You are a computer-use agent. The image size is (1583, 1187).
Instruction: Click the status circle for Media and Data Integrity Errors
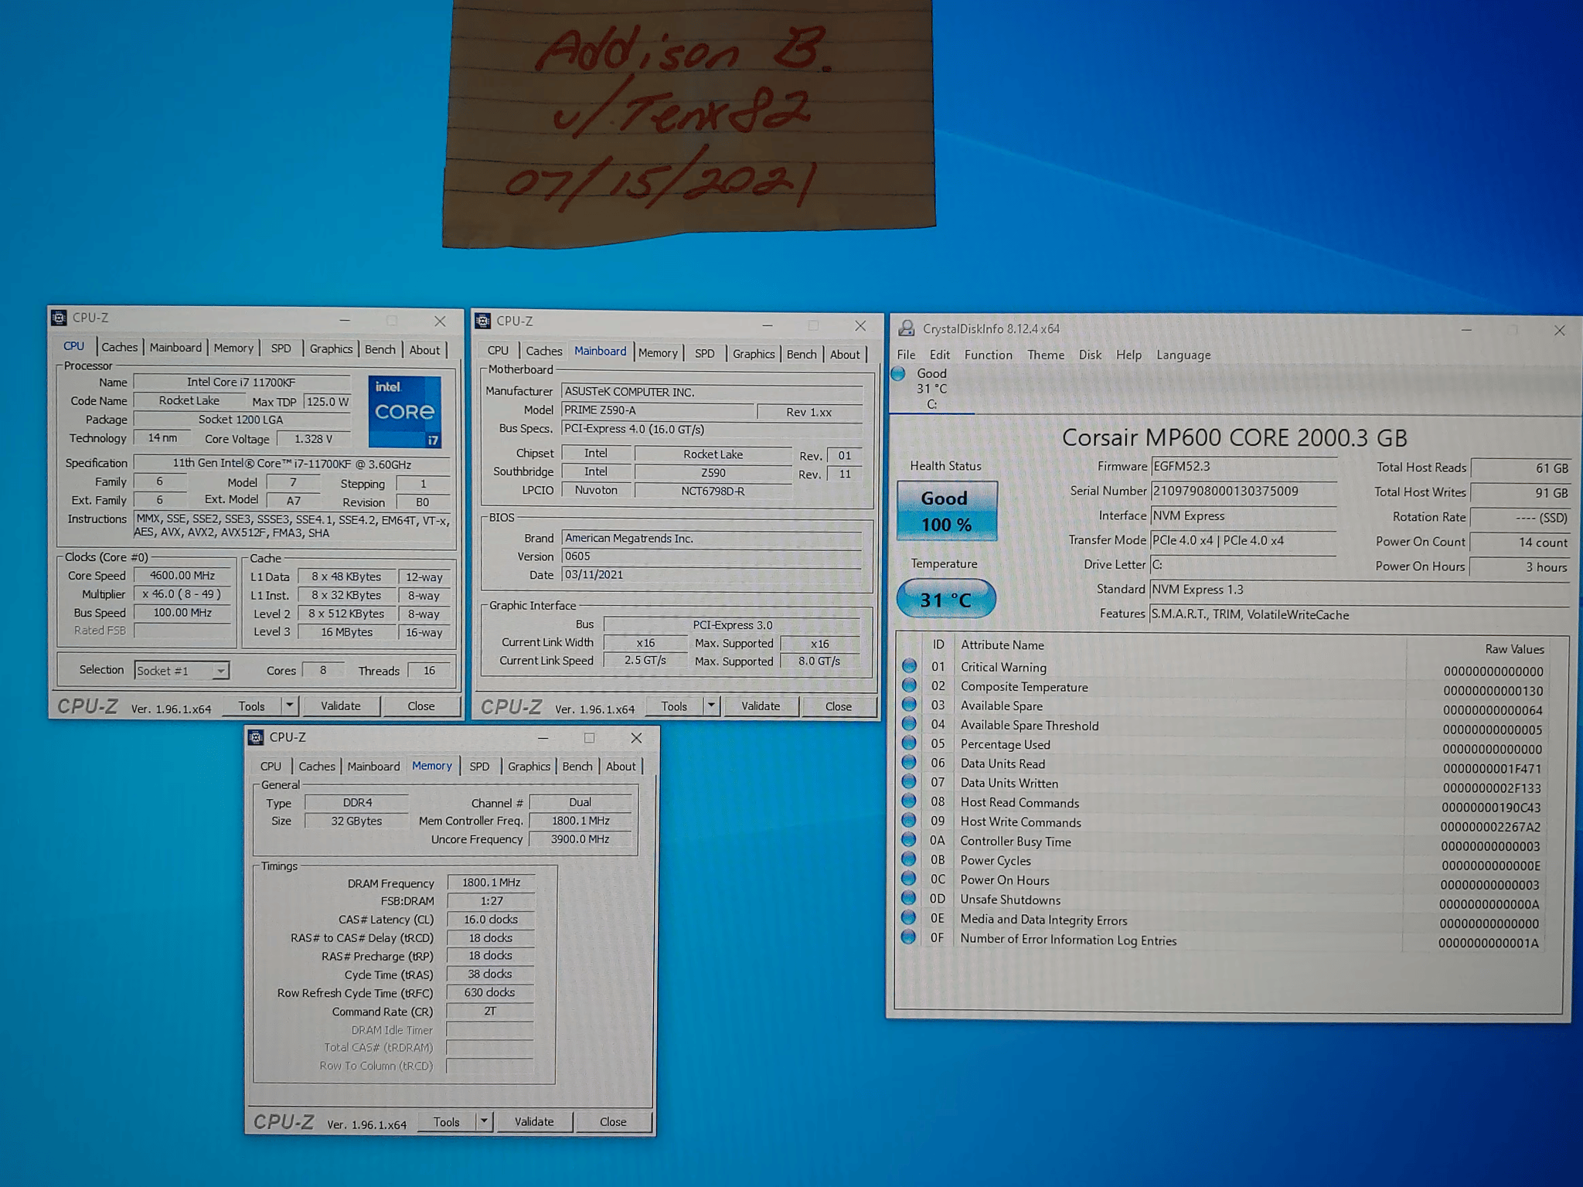click(x=909, y=917)
